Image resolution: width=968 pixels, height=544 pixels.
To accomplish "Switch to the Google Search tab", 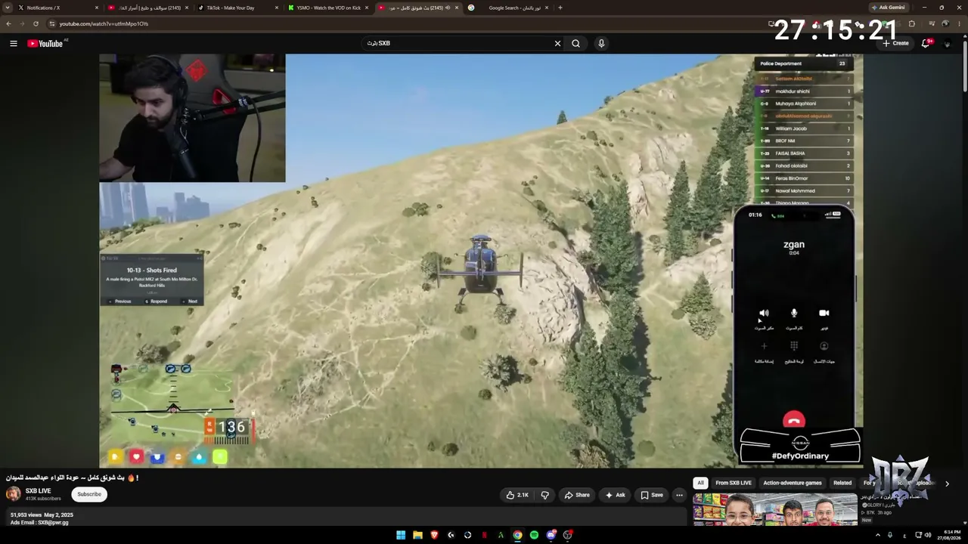I will 508,8.
